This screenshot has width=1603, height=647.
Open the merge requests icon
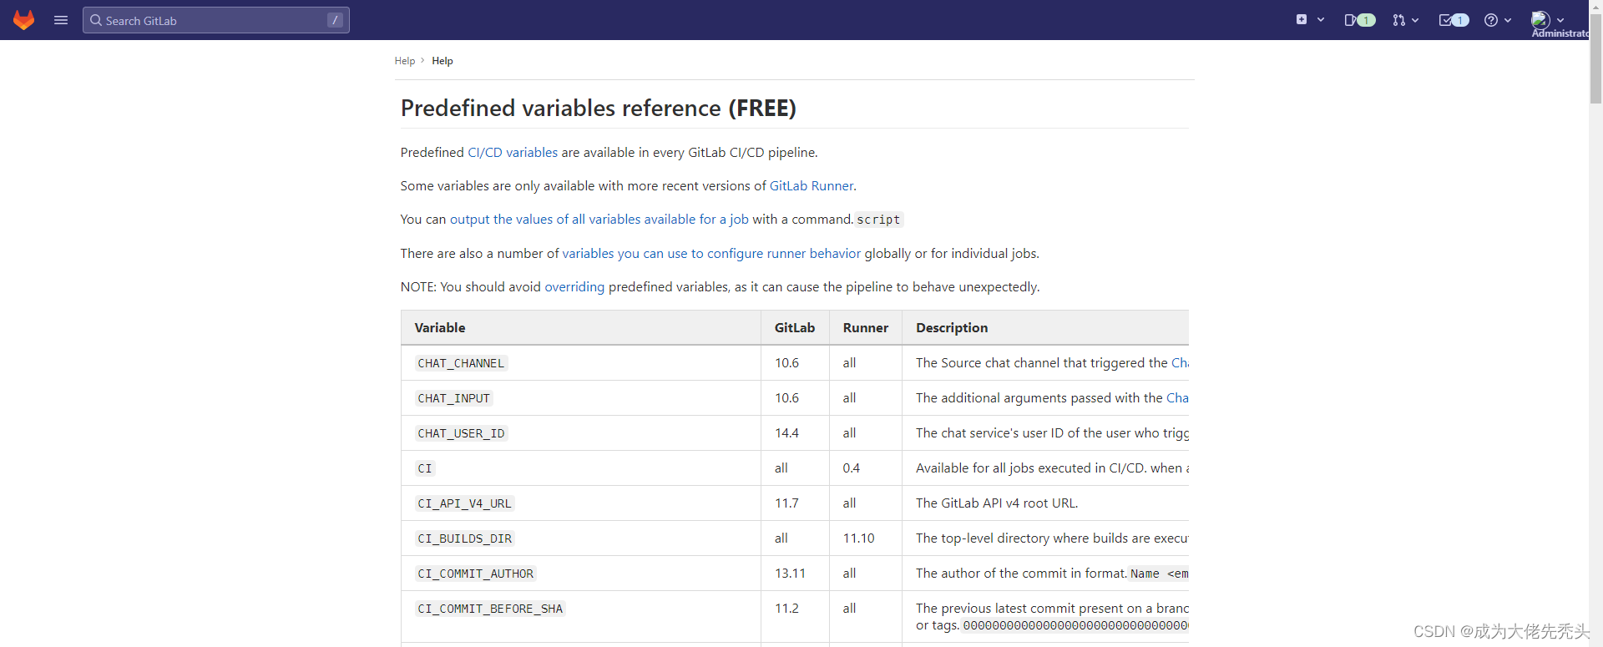click(1398, 20)
